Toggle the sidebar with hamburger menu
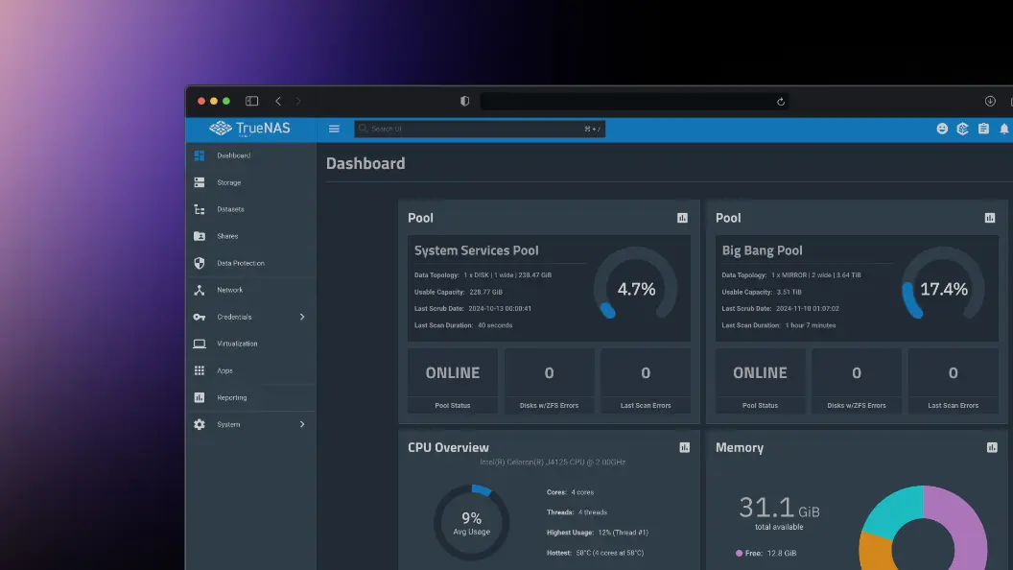 334,129
